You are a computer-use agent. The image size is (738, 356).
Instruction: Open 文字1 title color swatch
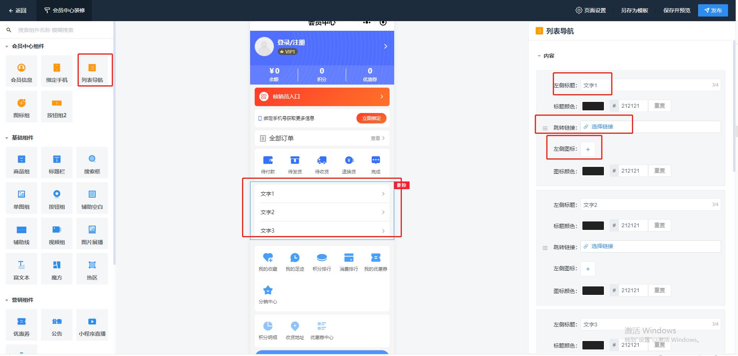[593, 106]
